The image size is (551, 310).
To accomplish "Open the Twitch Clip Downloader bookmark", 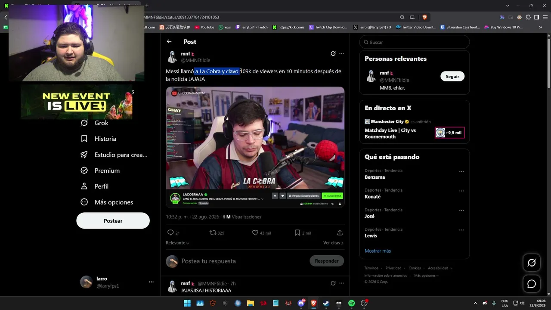I will coord(328,27).
